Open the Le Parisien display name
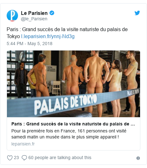The width and height of the screenshot is (147, 168). pyautogui.click(x=34, y=13)
